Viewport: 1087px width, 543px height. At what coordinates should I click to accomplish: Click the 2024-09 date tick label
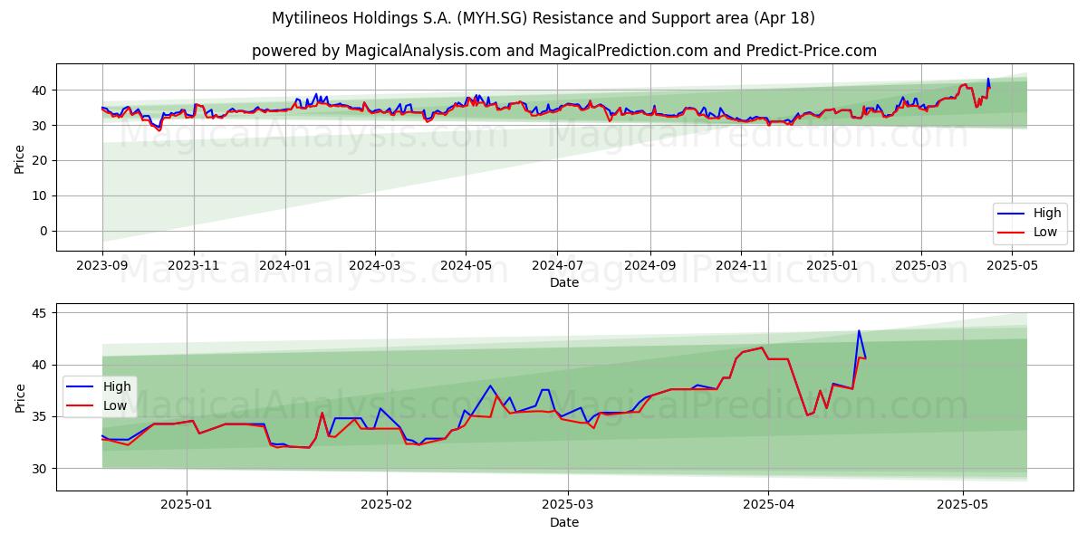tap(649, 266)
